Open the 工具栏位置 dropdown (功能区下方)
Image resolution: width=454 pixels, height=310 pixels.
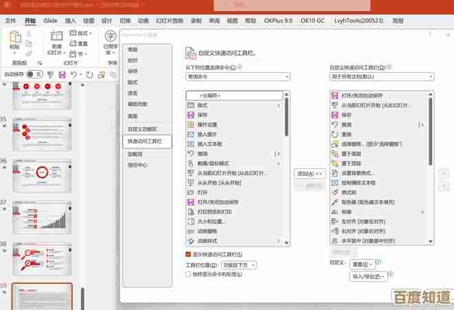pyautogui.click(x=239, y=265)
